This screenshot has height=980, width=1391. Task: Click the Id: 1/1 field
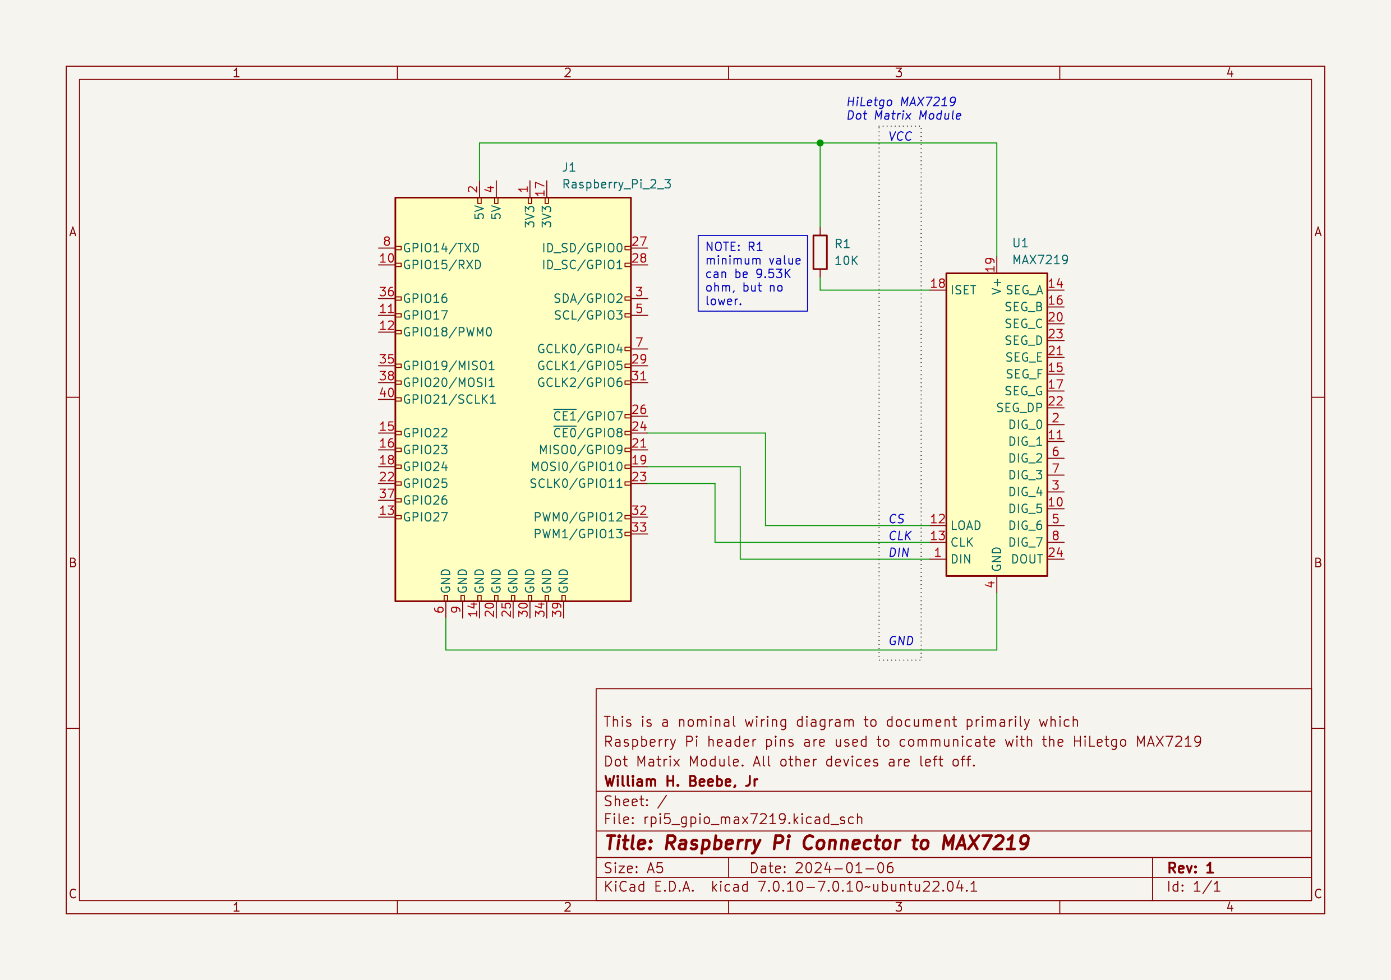click(x=1194, y=887)
